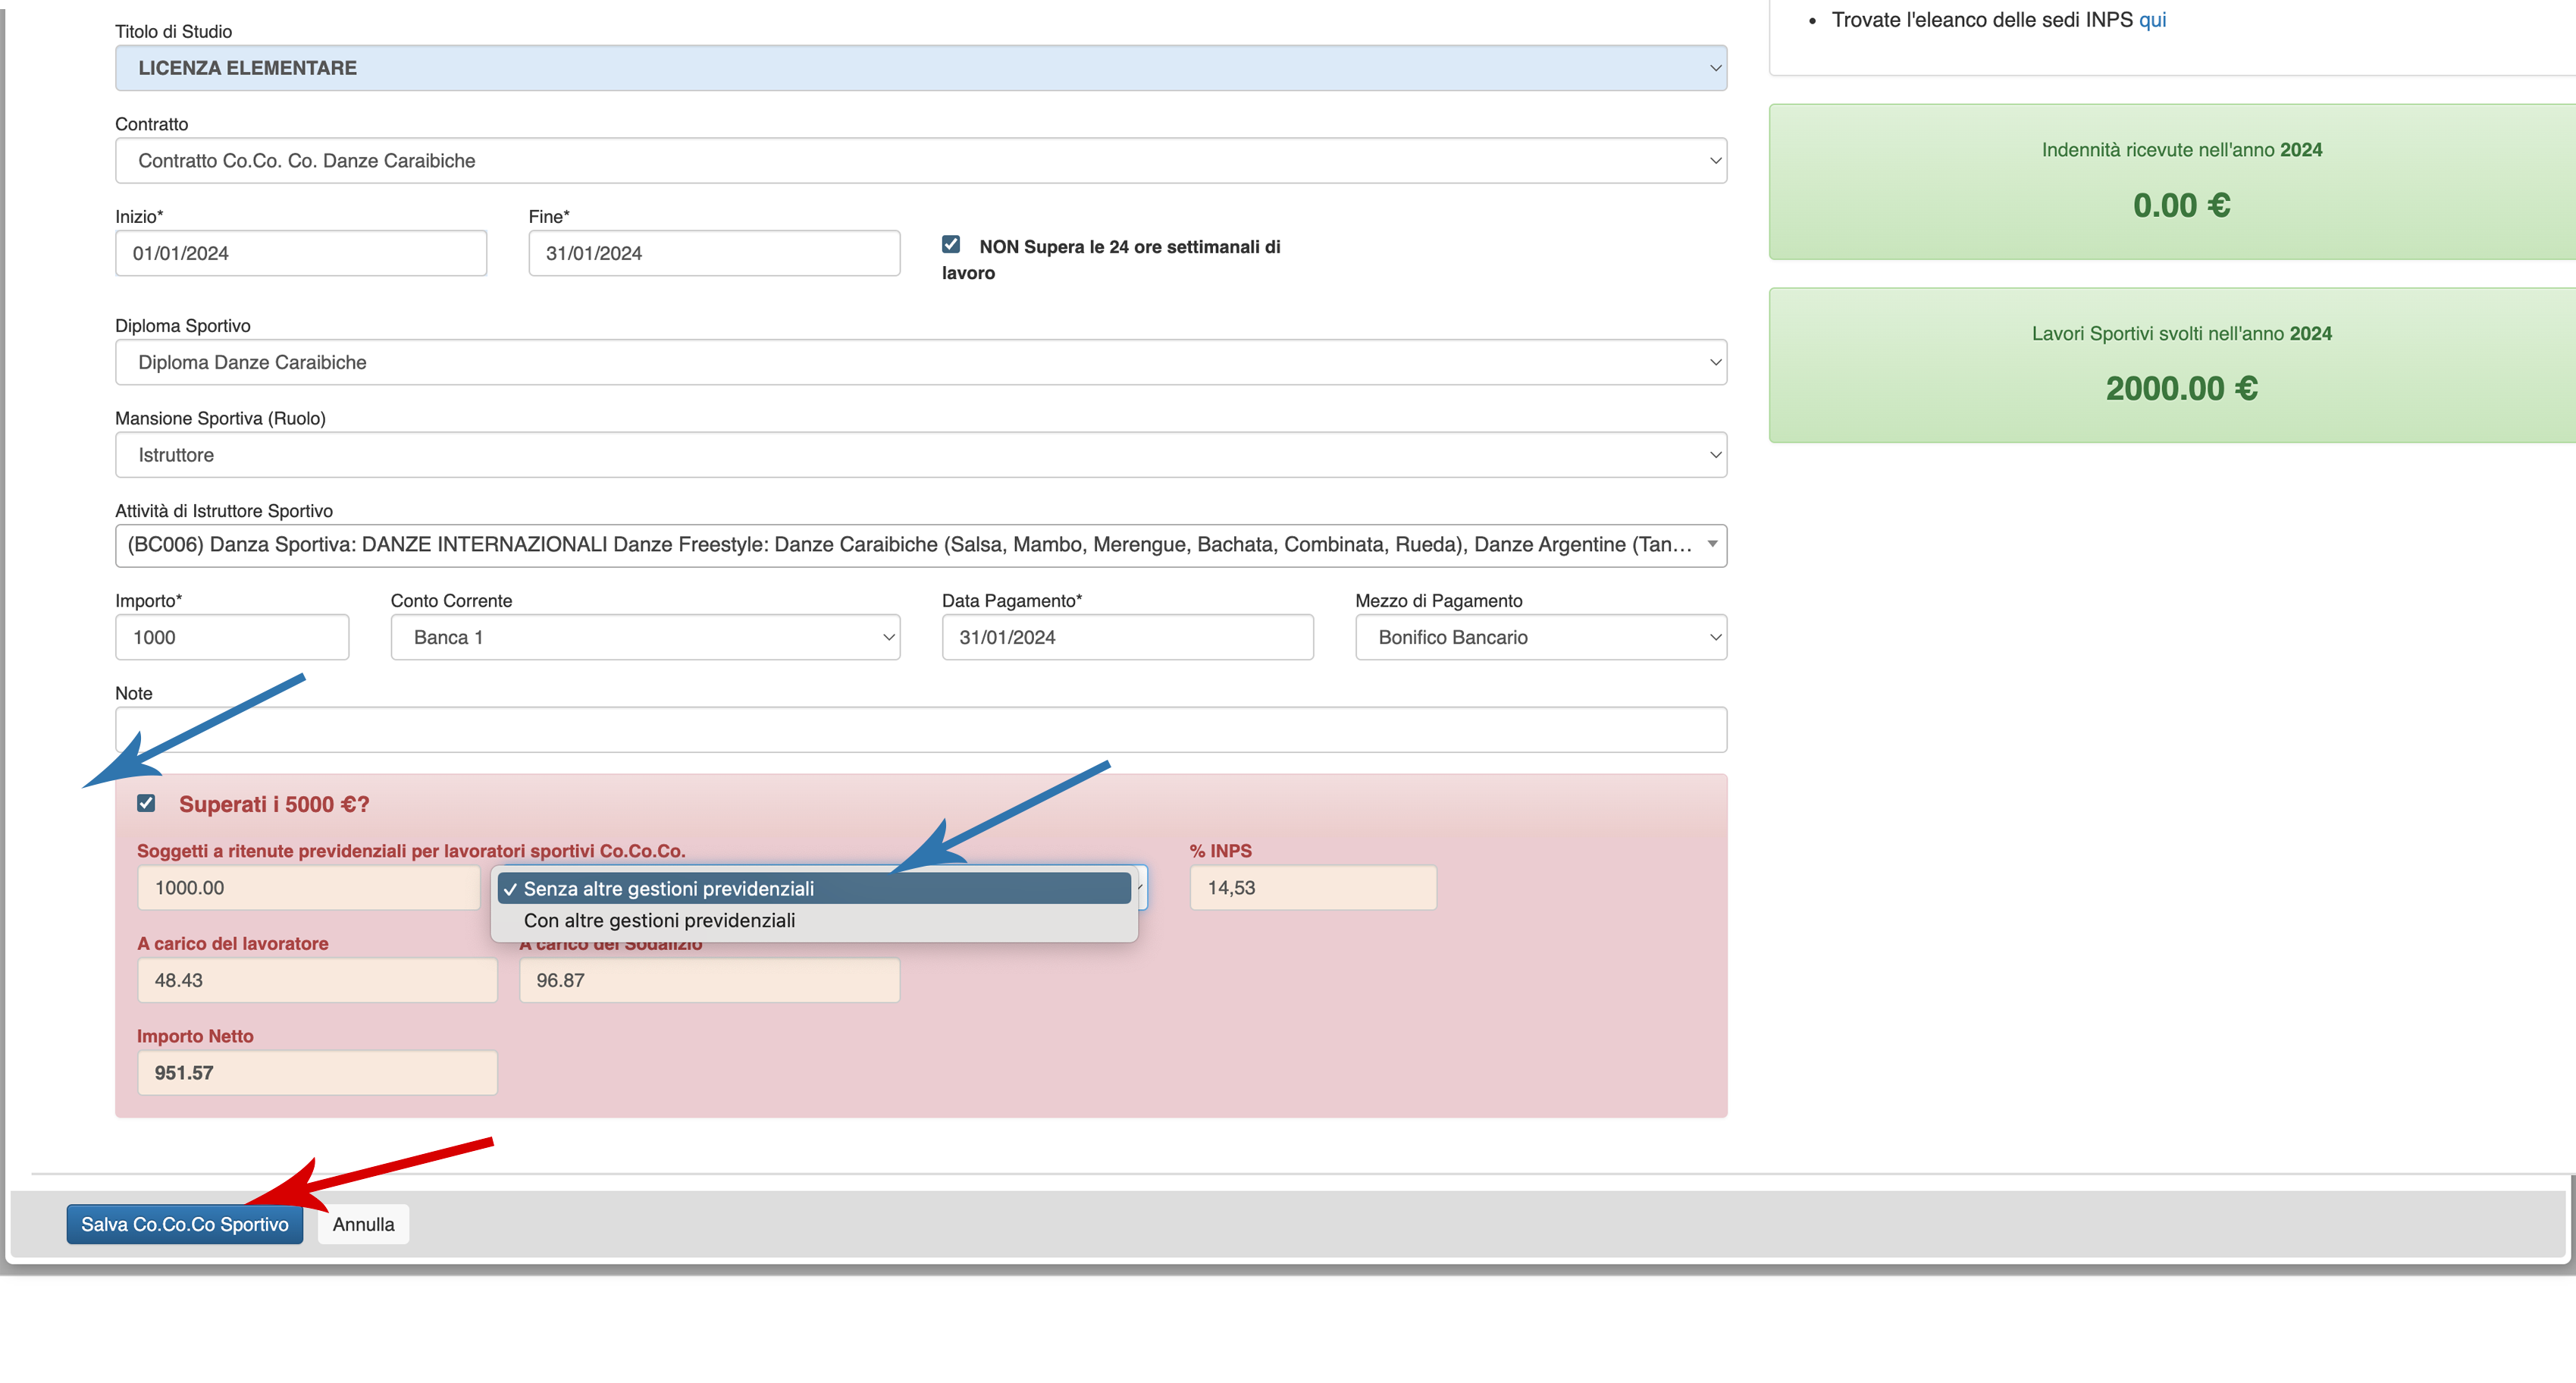Screen dimensions: 2576x1383
Task: Expand the Mezzo di Pagamento dropdown
Action: (x=1540, y=637)
